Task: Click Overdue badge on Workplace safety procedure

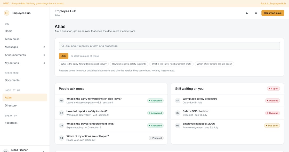Action: (272, 101)
